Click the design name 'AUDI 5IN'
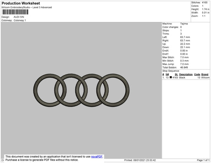211x163 pixels. tap(19, 17)
